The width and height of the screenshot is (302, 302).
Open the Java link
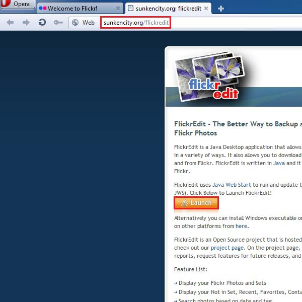[279, 163]
